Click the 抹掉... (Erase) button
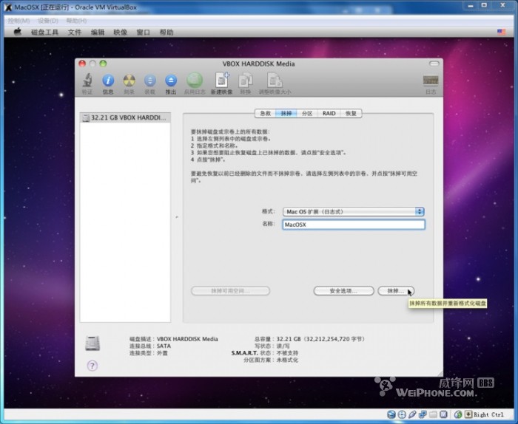The width and height of the screenshot is (518, 424). 395,291
